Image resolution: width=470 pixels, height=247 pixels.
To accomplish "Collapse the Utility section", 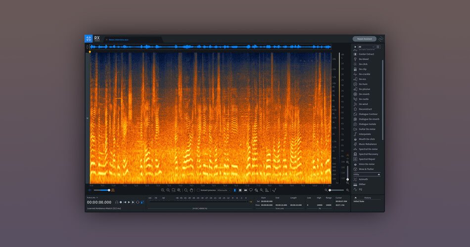I will (x=379, y=174).
